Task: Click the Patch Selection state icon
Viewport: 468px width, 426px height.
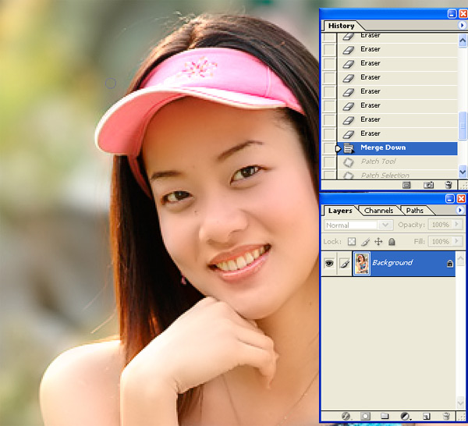Action: coord(349,176)
